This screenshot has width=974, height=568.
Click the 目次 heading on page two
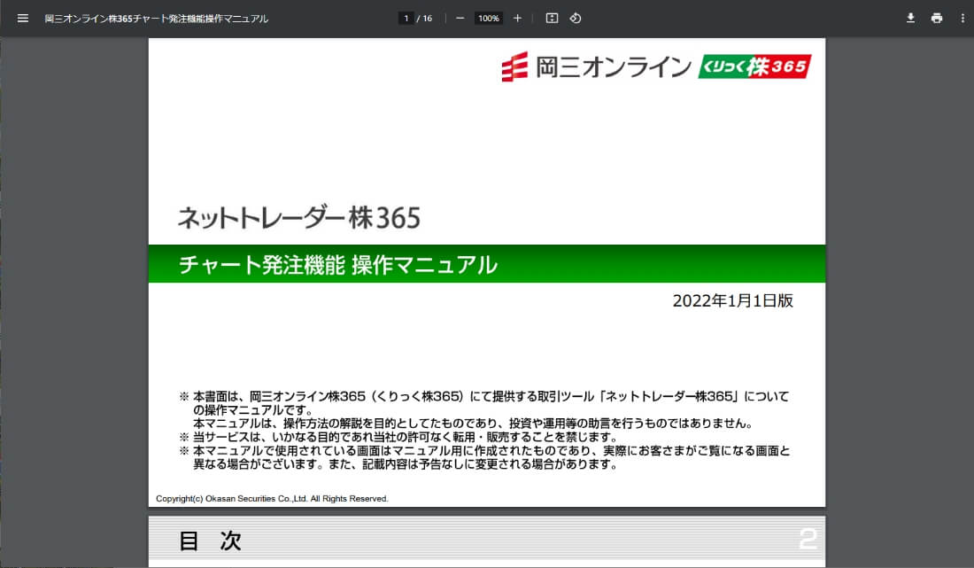tap(210, 541)
